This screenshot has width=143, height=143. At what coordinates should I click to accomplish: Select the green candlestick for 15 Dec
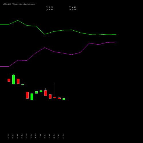click(32, 97)
